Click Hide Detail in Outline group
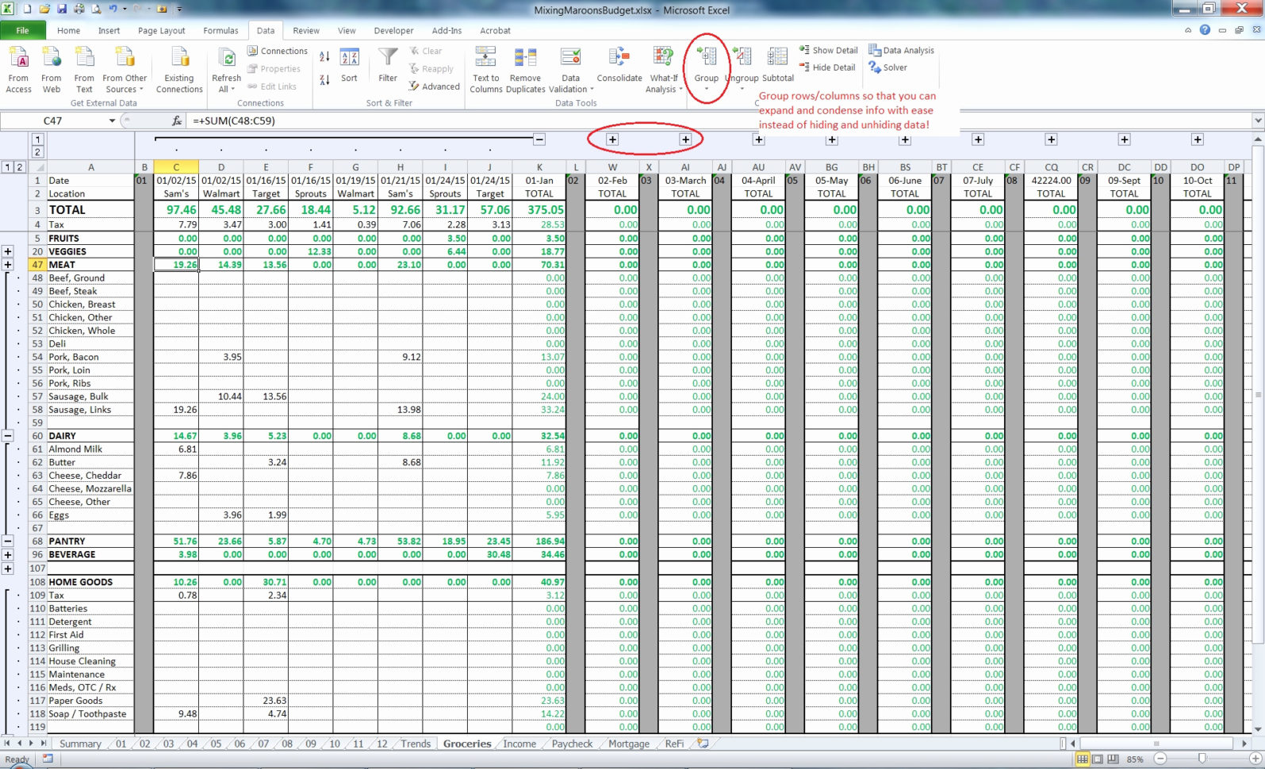1265x769 pixels. 827,67
